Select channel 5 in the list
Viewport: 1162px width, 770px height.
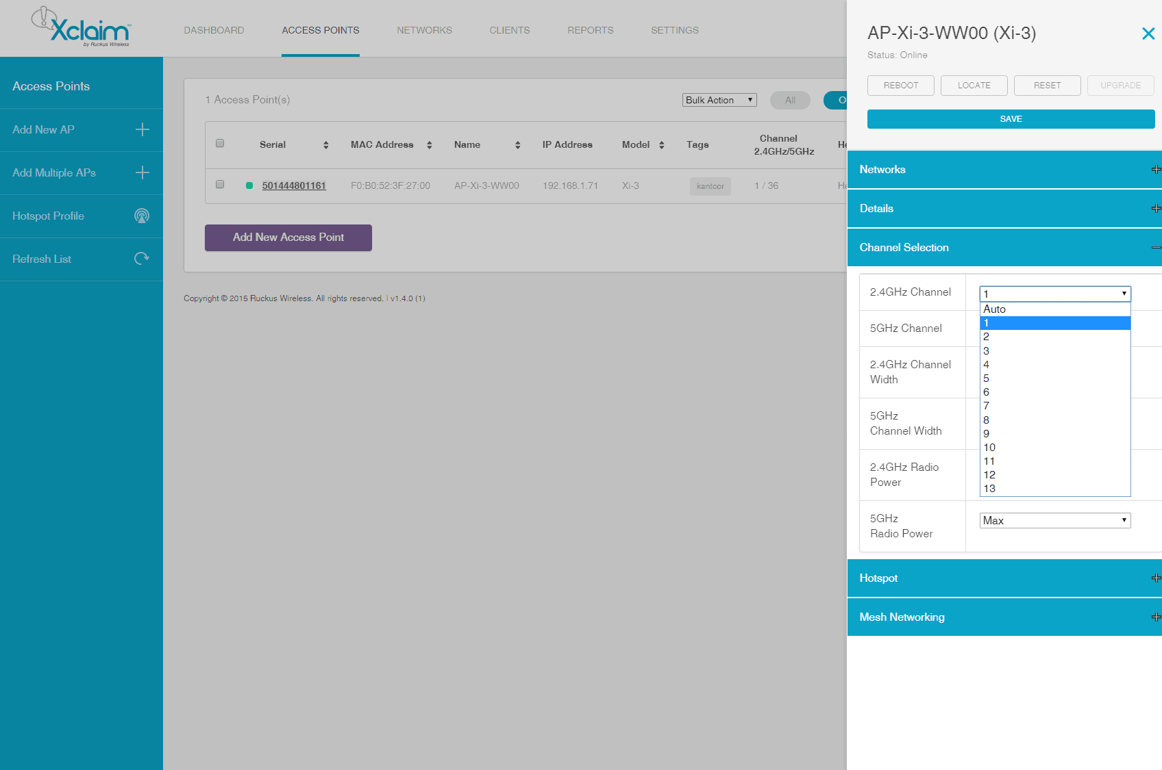point(1055,378)
